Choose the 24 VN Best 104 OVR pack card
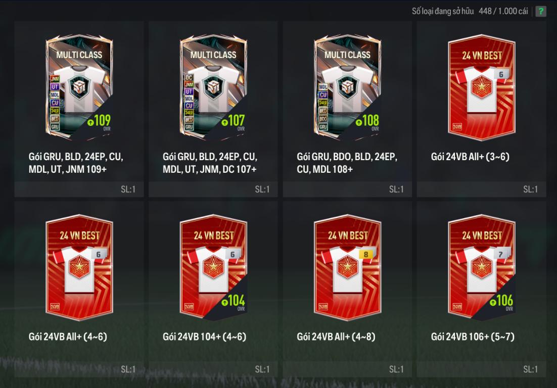Screen dimensions: 557x388 213,268
